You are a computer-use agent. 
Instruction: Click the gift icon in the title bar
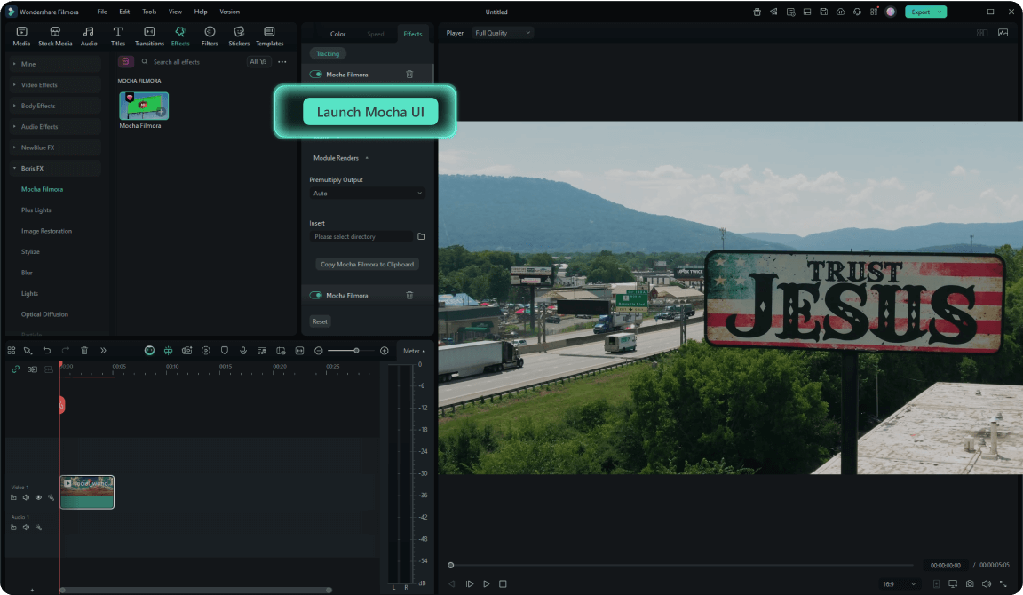(x=757, y=12)
